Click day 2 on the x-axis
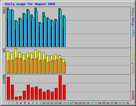 pos(13,103)
